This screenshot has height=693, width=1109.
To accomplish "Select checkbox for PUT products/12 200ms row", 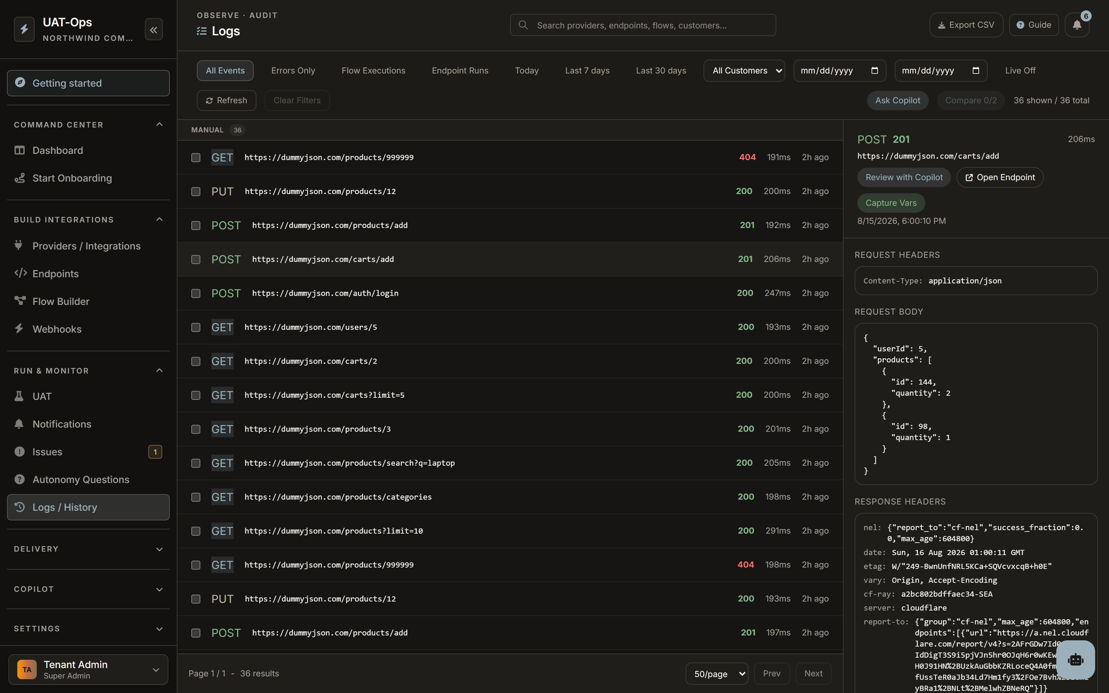I will [x=196, y=192].
